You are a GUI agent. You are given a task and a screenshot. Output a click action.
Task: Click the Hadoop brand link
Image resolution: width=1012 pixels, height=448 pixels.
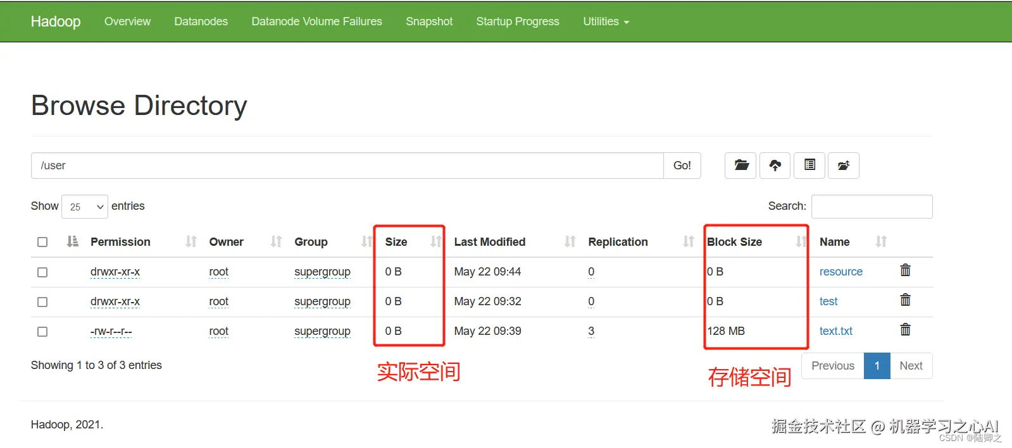56,21
